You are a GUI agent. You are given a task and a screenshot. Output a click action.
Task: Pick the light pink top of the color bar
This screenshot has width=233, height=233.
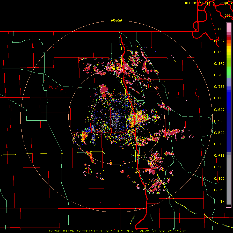229,27
